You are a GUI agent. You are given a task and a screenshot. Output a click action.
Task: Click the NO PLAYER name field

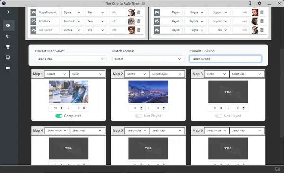48,30
